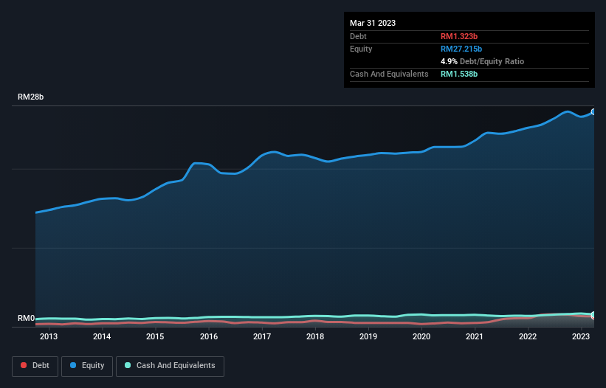Select the Equity line's end data point marker
606x388 pixels.
593,111
